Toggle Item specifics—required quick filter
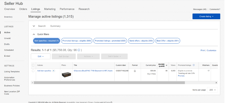This screenshot has height=103, width=227. [x=46, y=41]
